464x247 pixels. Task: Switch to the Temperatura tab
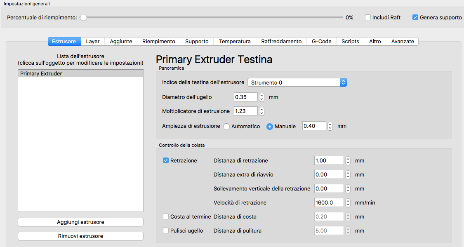tap(235, 42)
